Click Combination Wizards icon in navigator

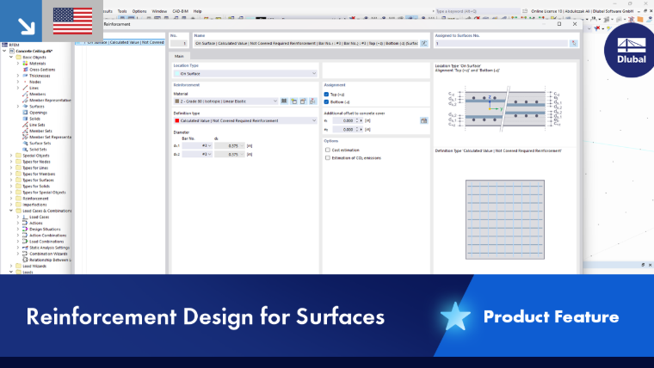point(25,254)
